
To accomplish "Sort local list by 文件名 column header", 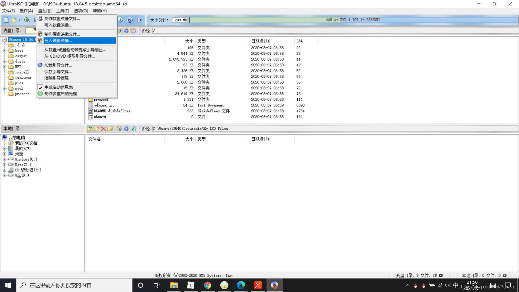I will tap(125, 139).
